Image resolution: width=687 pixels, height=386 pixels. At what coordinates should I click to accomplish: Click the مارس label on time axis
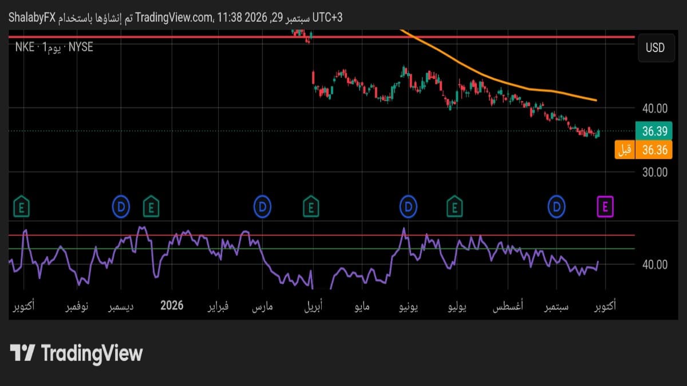[x=262, y=307]
